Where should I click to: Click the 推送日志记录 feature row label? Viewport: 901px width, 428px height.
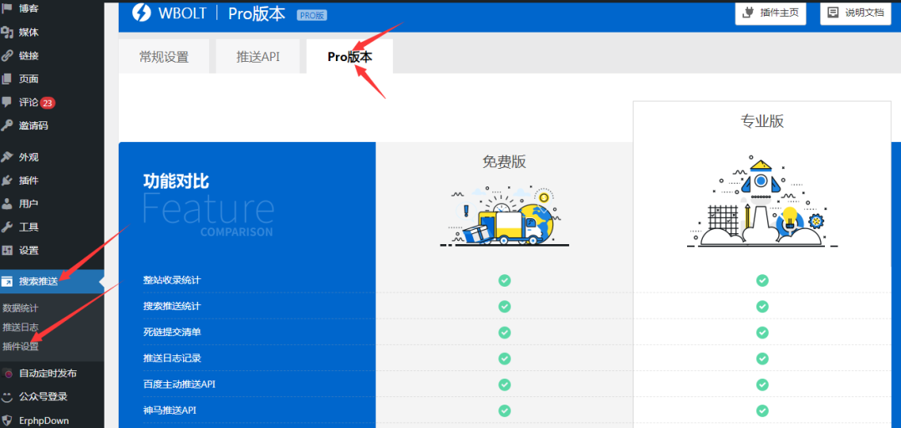click(x=172, y=359)
